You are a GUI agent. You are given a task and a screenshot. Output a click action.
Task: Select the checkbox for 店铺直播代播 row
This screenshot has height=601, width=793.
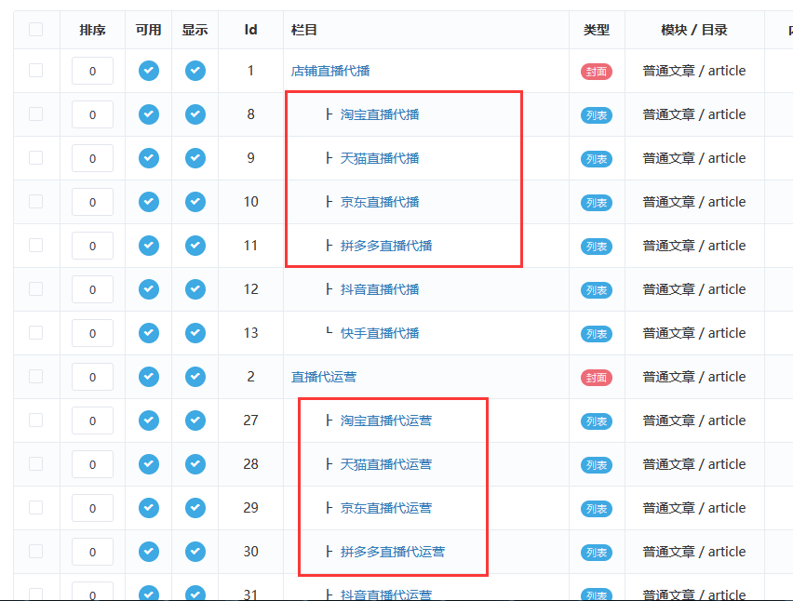coord(36,71)
